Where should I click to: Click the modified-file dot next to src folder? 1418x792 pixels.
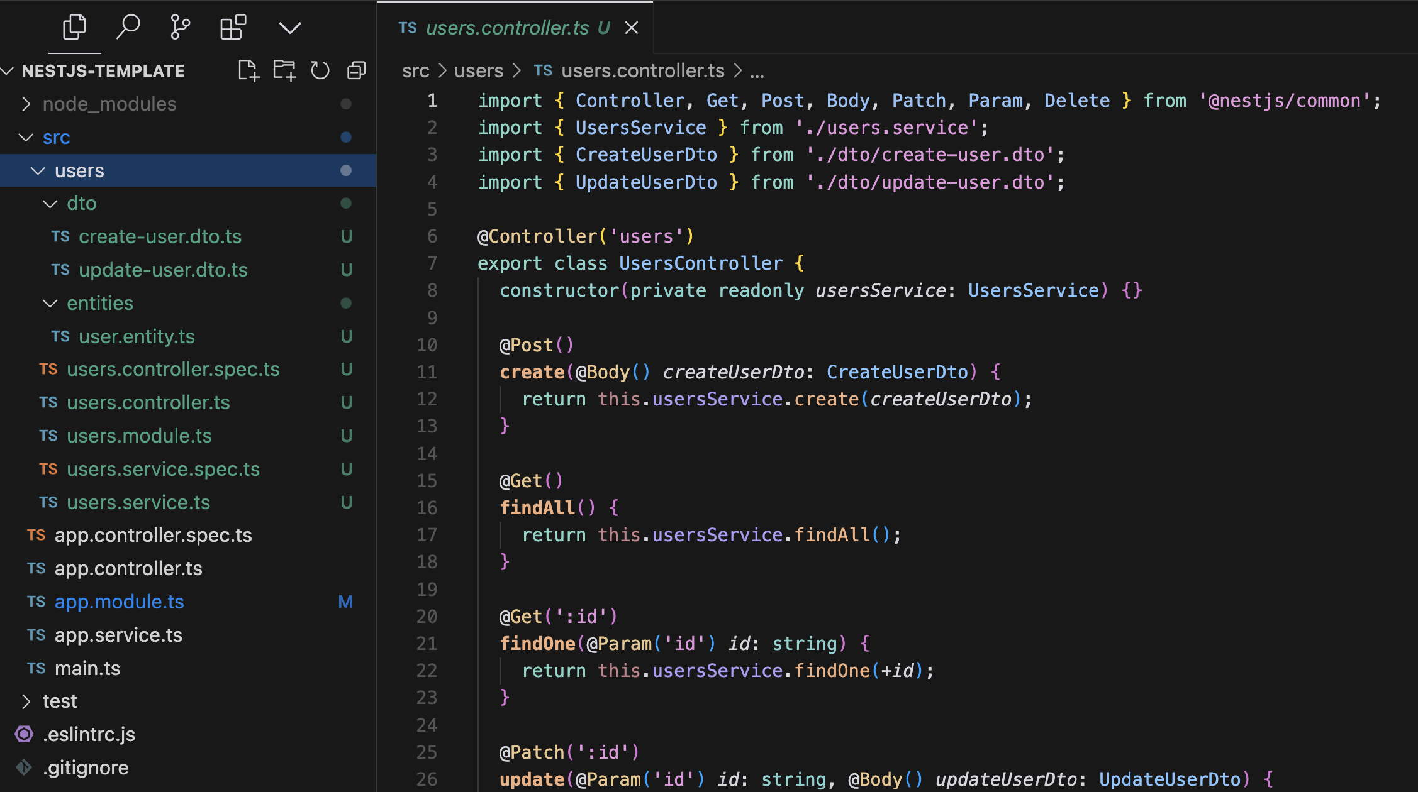click(x=346, y=137)
